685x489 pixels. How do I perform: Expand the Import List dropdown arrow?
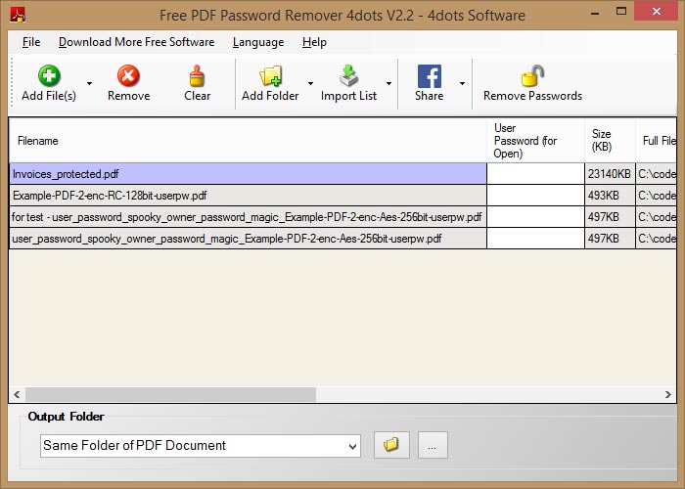pos(388,84)
